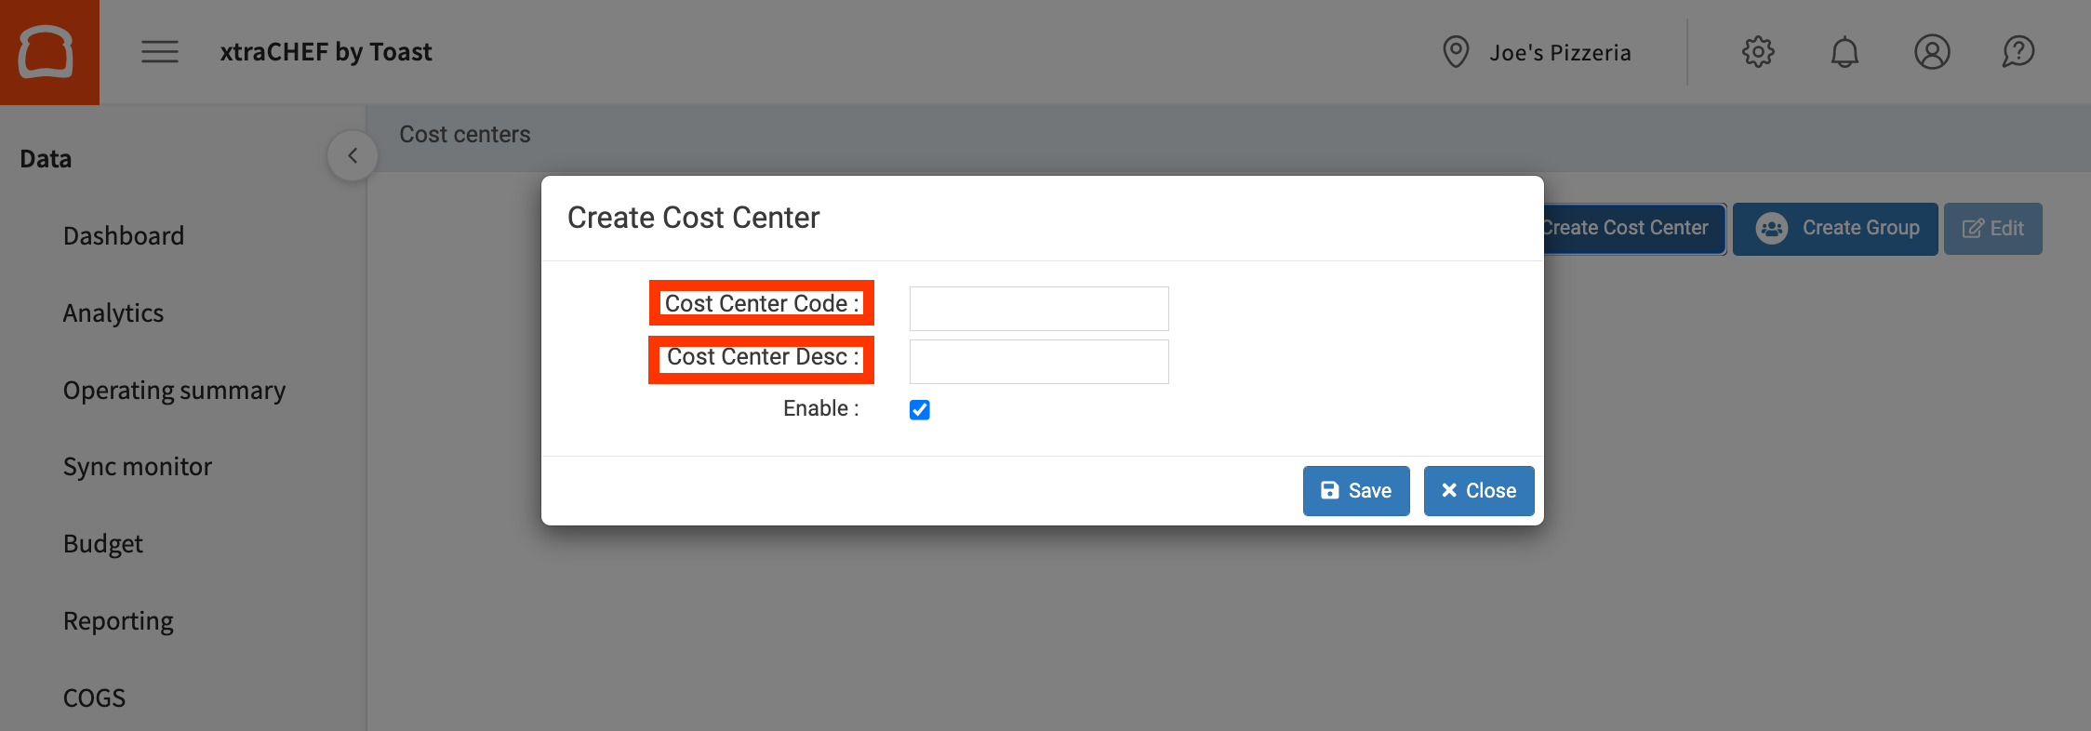Open the Budget section
2091x731 pixels.
pos(103,544)
